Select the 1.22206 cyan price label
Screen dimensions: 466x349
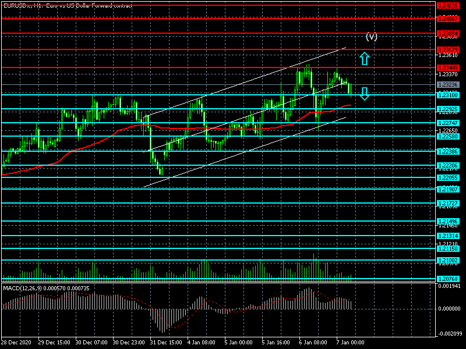click(447, 165)
